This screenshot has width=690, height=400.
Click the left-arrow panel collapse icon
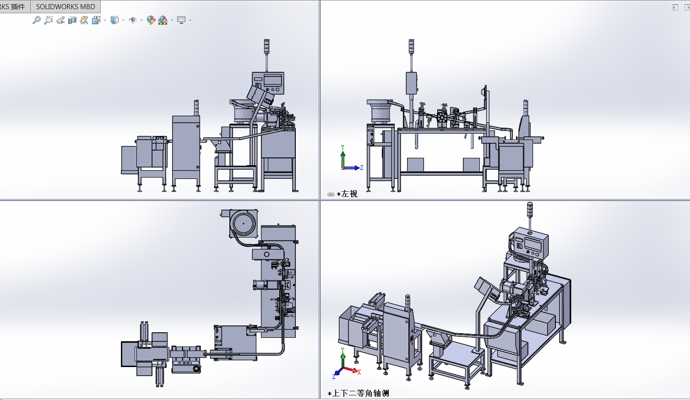coord(675,7)
